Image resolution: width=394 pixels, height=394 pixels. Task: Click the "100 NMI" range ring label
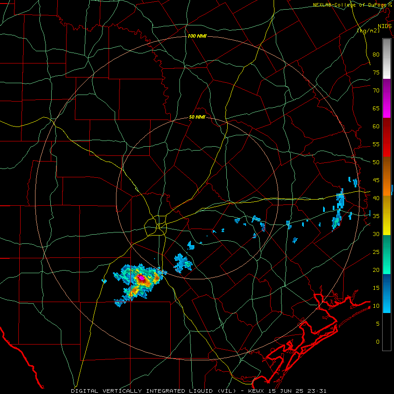(197, 36)
